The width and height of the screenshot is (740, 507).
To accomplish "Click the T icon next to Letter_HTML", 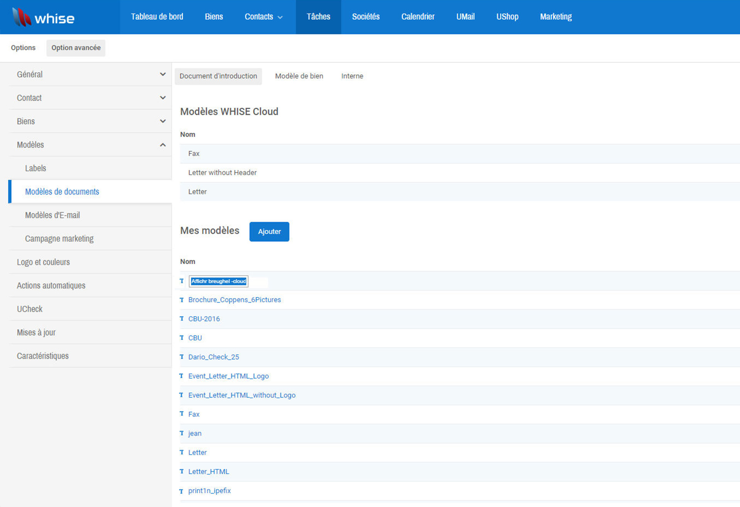I will (x=182, y=472).
